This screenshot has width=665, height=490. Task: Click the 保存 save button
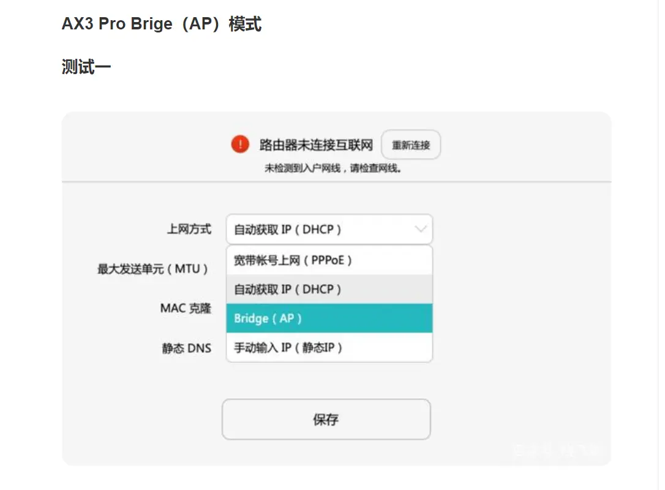pos(326,419)
